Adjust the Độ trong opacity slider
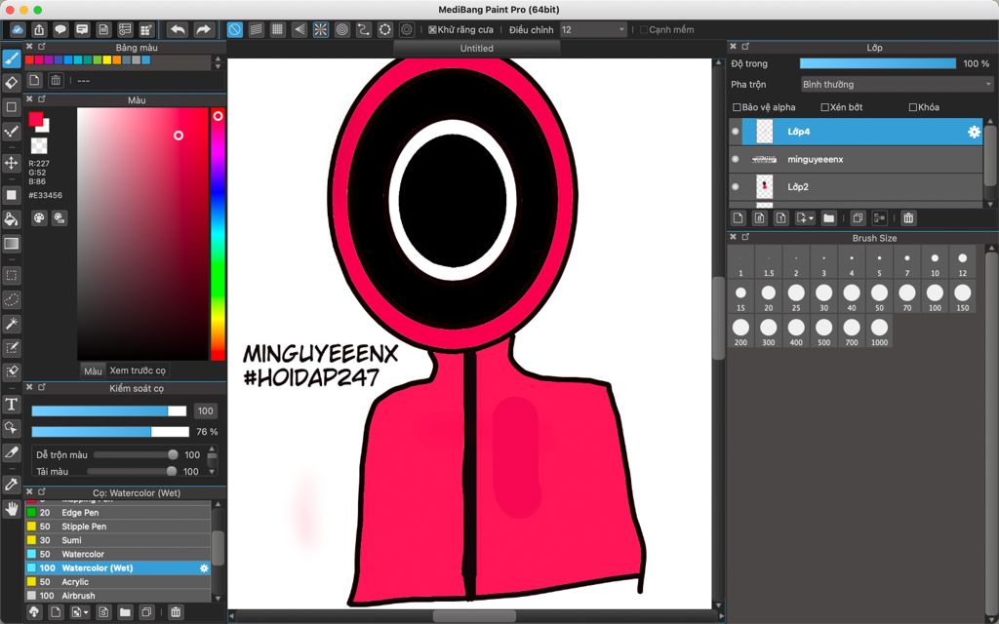The width and height of the screenshot is (999, 624). click(x=878, y=63)
